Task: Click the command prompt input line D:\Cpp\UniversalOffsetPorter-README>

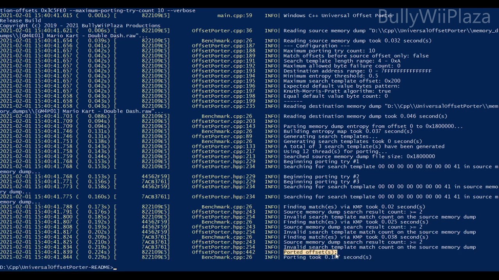Action: (58, 267)
